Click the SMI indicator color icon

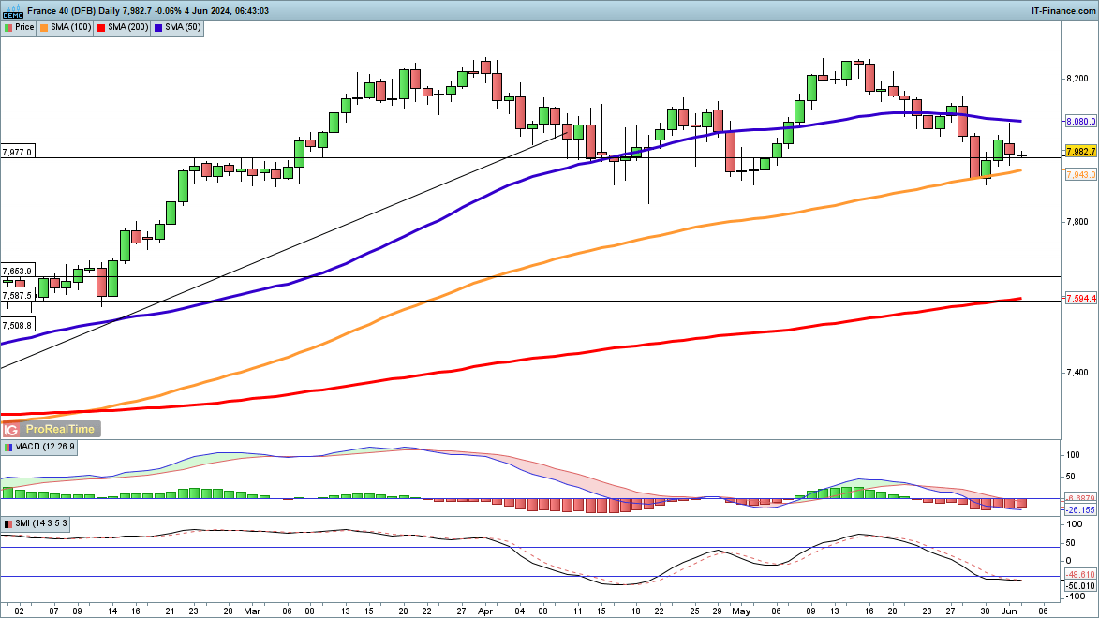pos(7,523)
